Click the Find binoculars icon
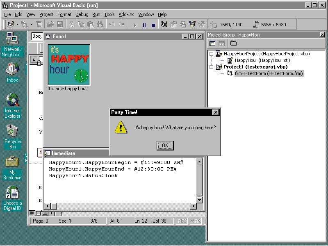The height and width of the screenshot is (246, 328). click(x=99, y=25)
